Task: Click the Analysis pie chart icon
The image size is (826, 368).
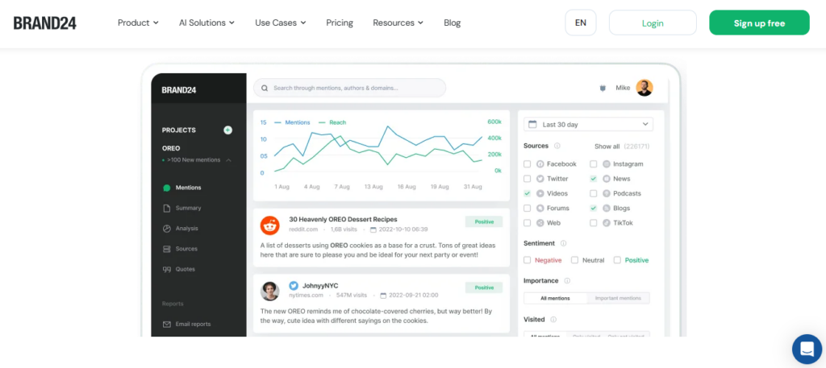Action: [166, 229]
